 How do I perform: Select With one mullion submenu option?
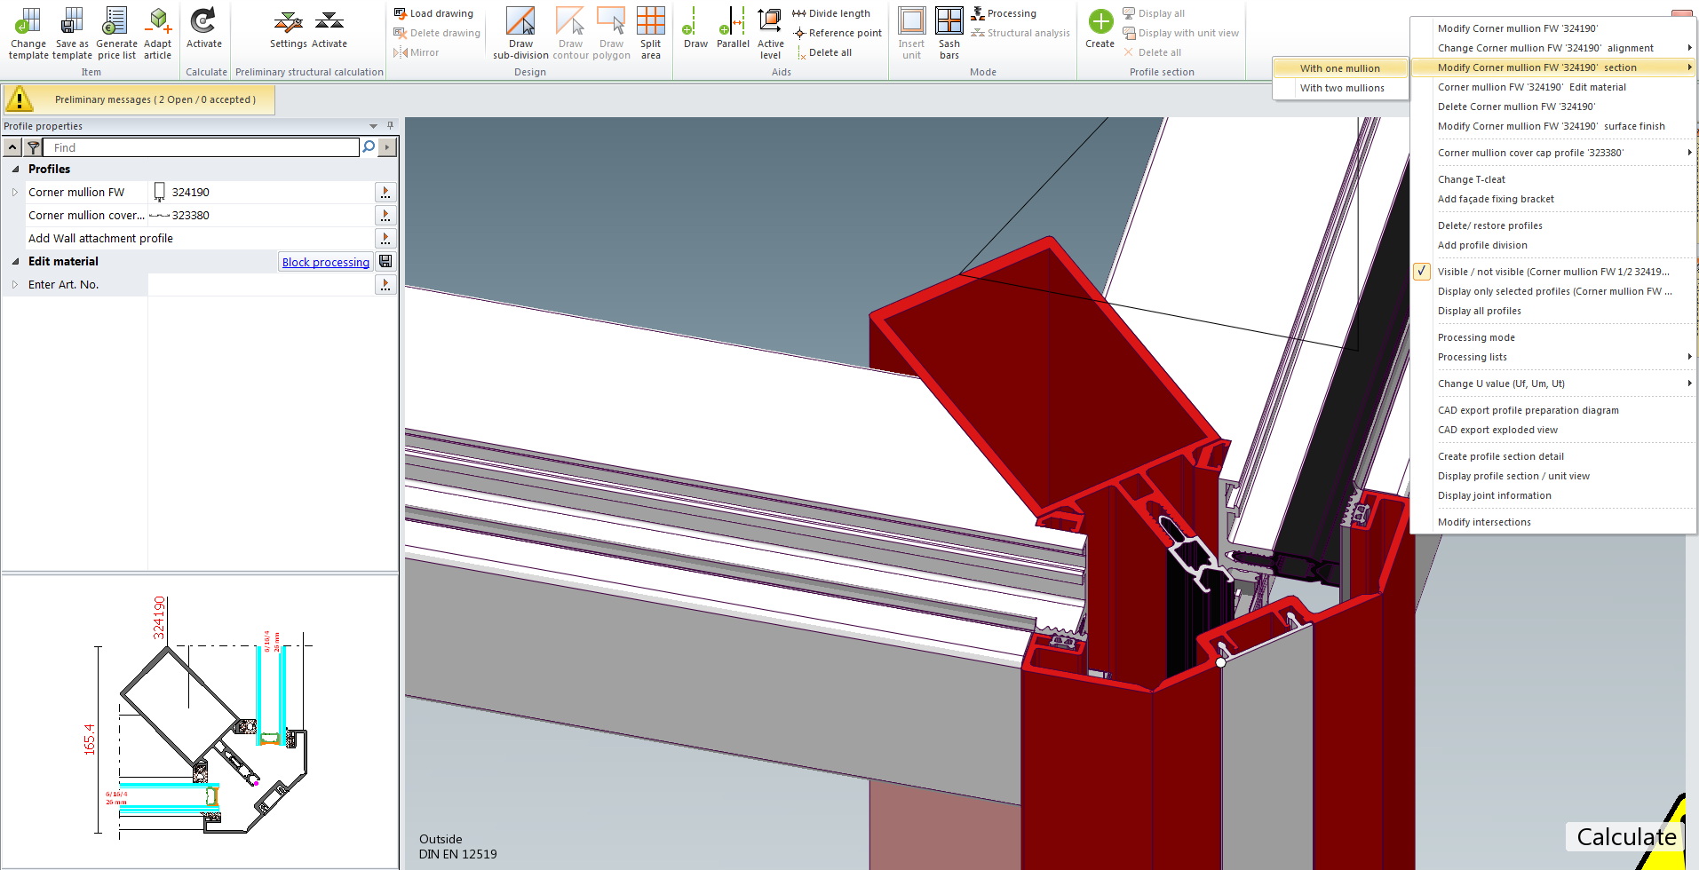pos(1339,68)
